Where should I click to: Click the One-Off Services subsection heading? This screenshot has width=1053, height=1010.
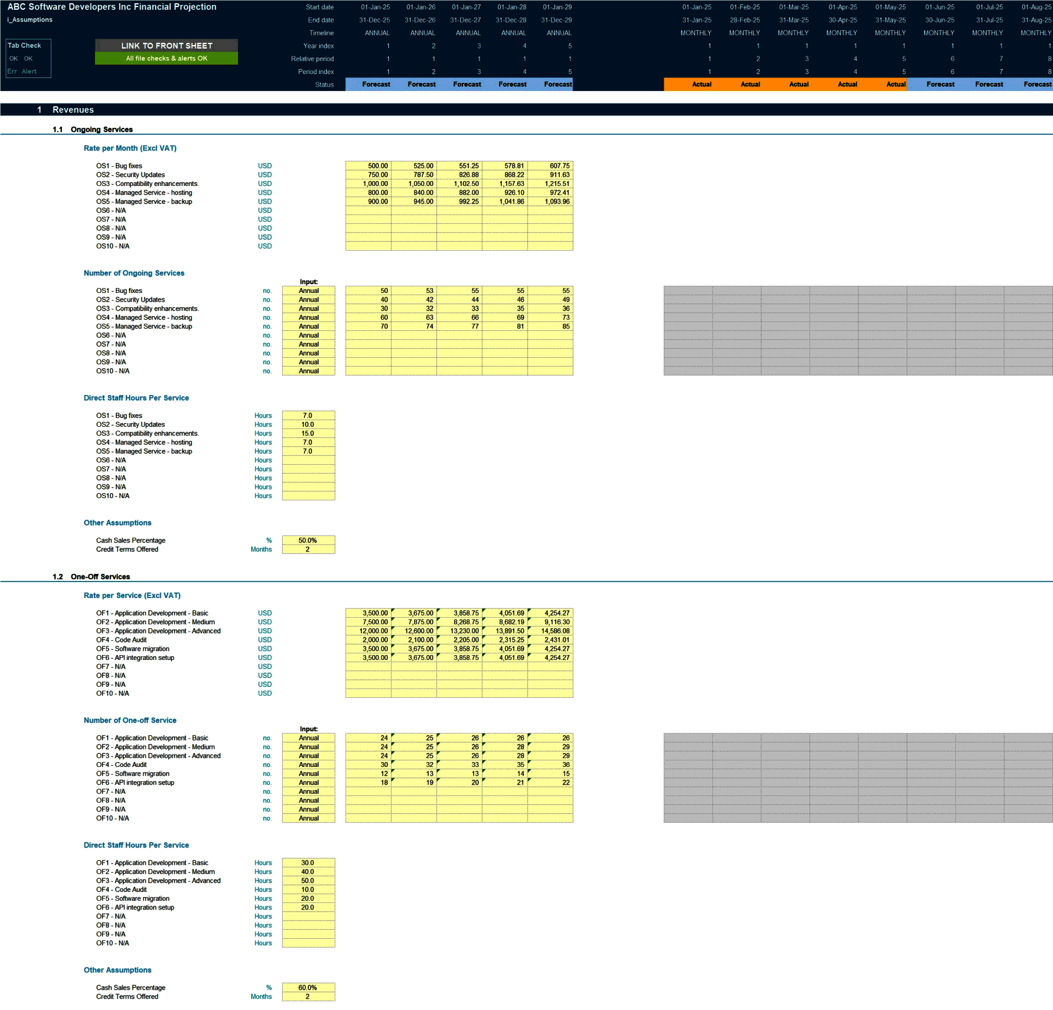100,577
